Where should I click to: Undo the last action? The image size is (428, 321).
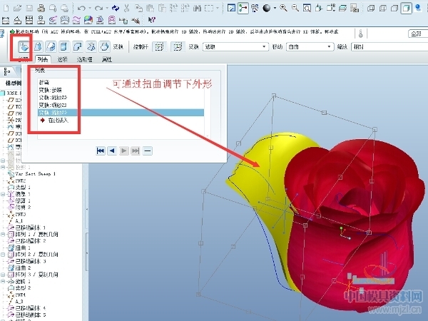81,8
